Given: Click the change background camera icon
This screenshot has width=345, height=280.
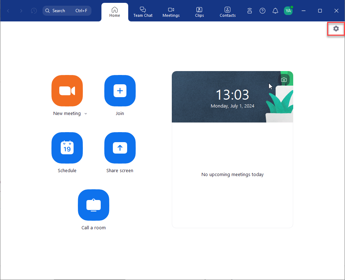Looking at the screenshot, I should tap(284, 80).
